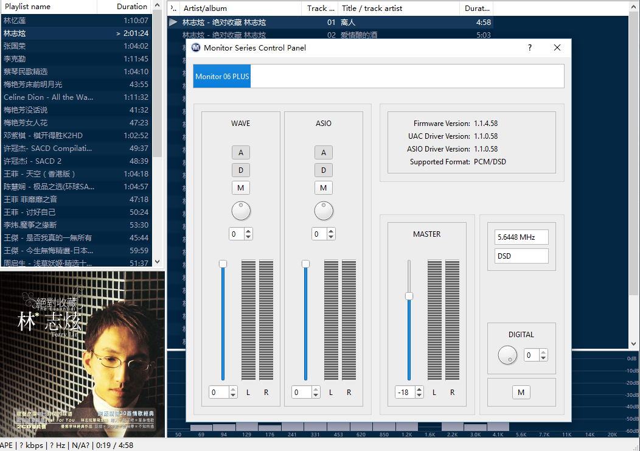Select the 张国荣 playlist
This screenshot has width=640, height=451.
coord(15,46)
